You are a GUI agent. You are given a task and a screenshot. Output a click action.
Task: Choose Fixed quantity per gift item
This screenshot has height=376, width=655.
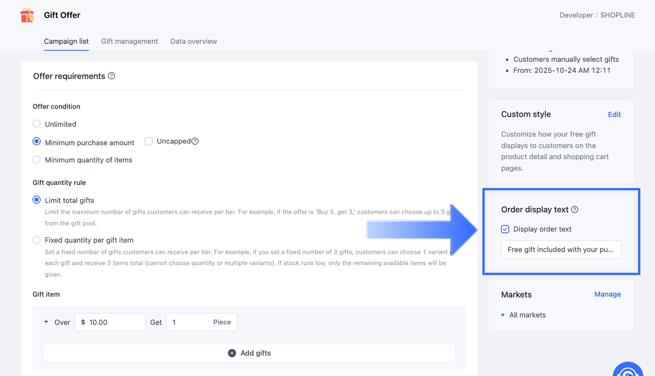pyautogui.click(x=37, y=240)
